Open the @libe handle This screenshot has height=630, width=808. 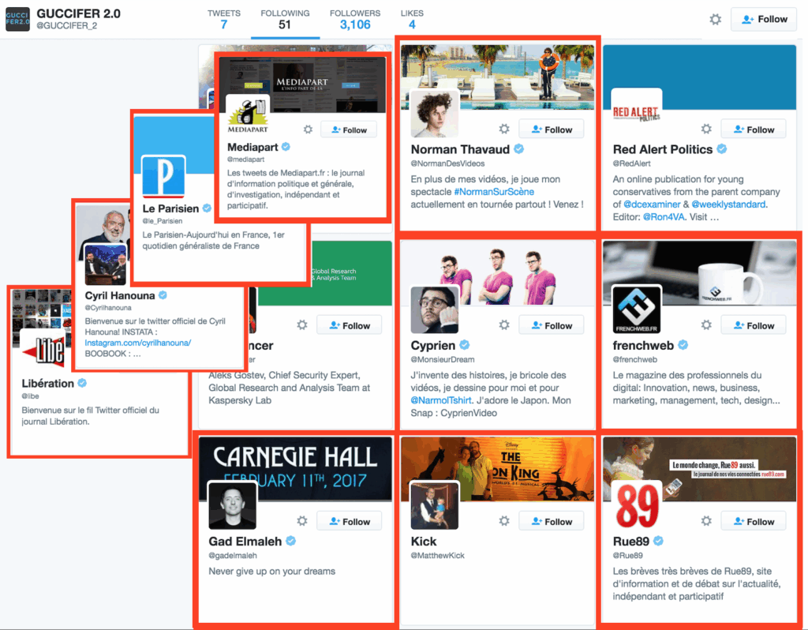(31, 396)
